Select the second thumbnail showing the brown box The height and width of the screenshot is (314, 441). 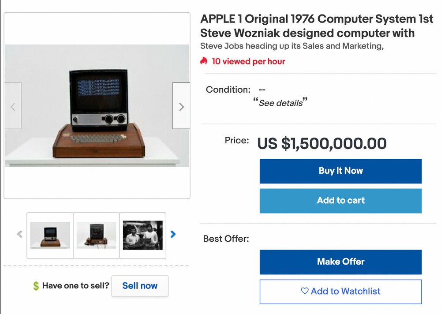pyautogui.click(x=96, y=235)
